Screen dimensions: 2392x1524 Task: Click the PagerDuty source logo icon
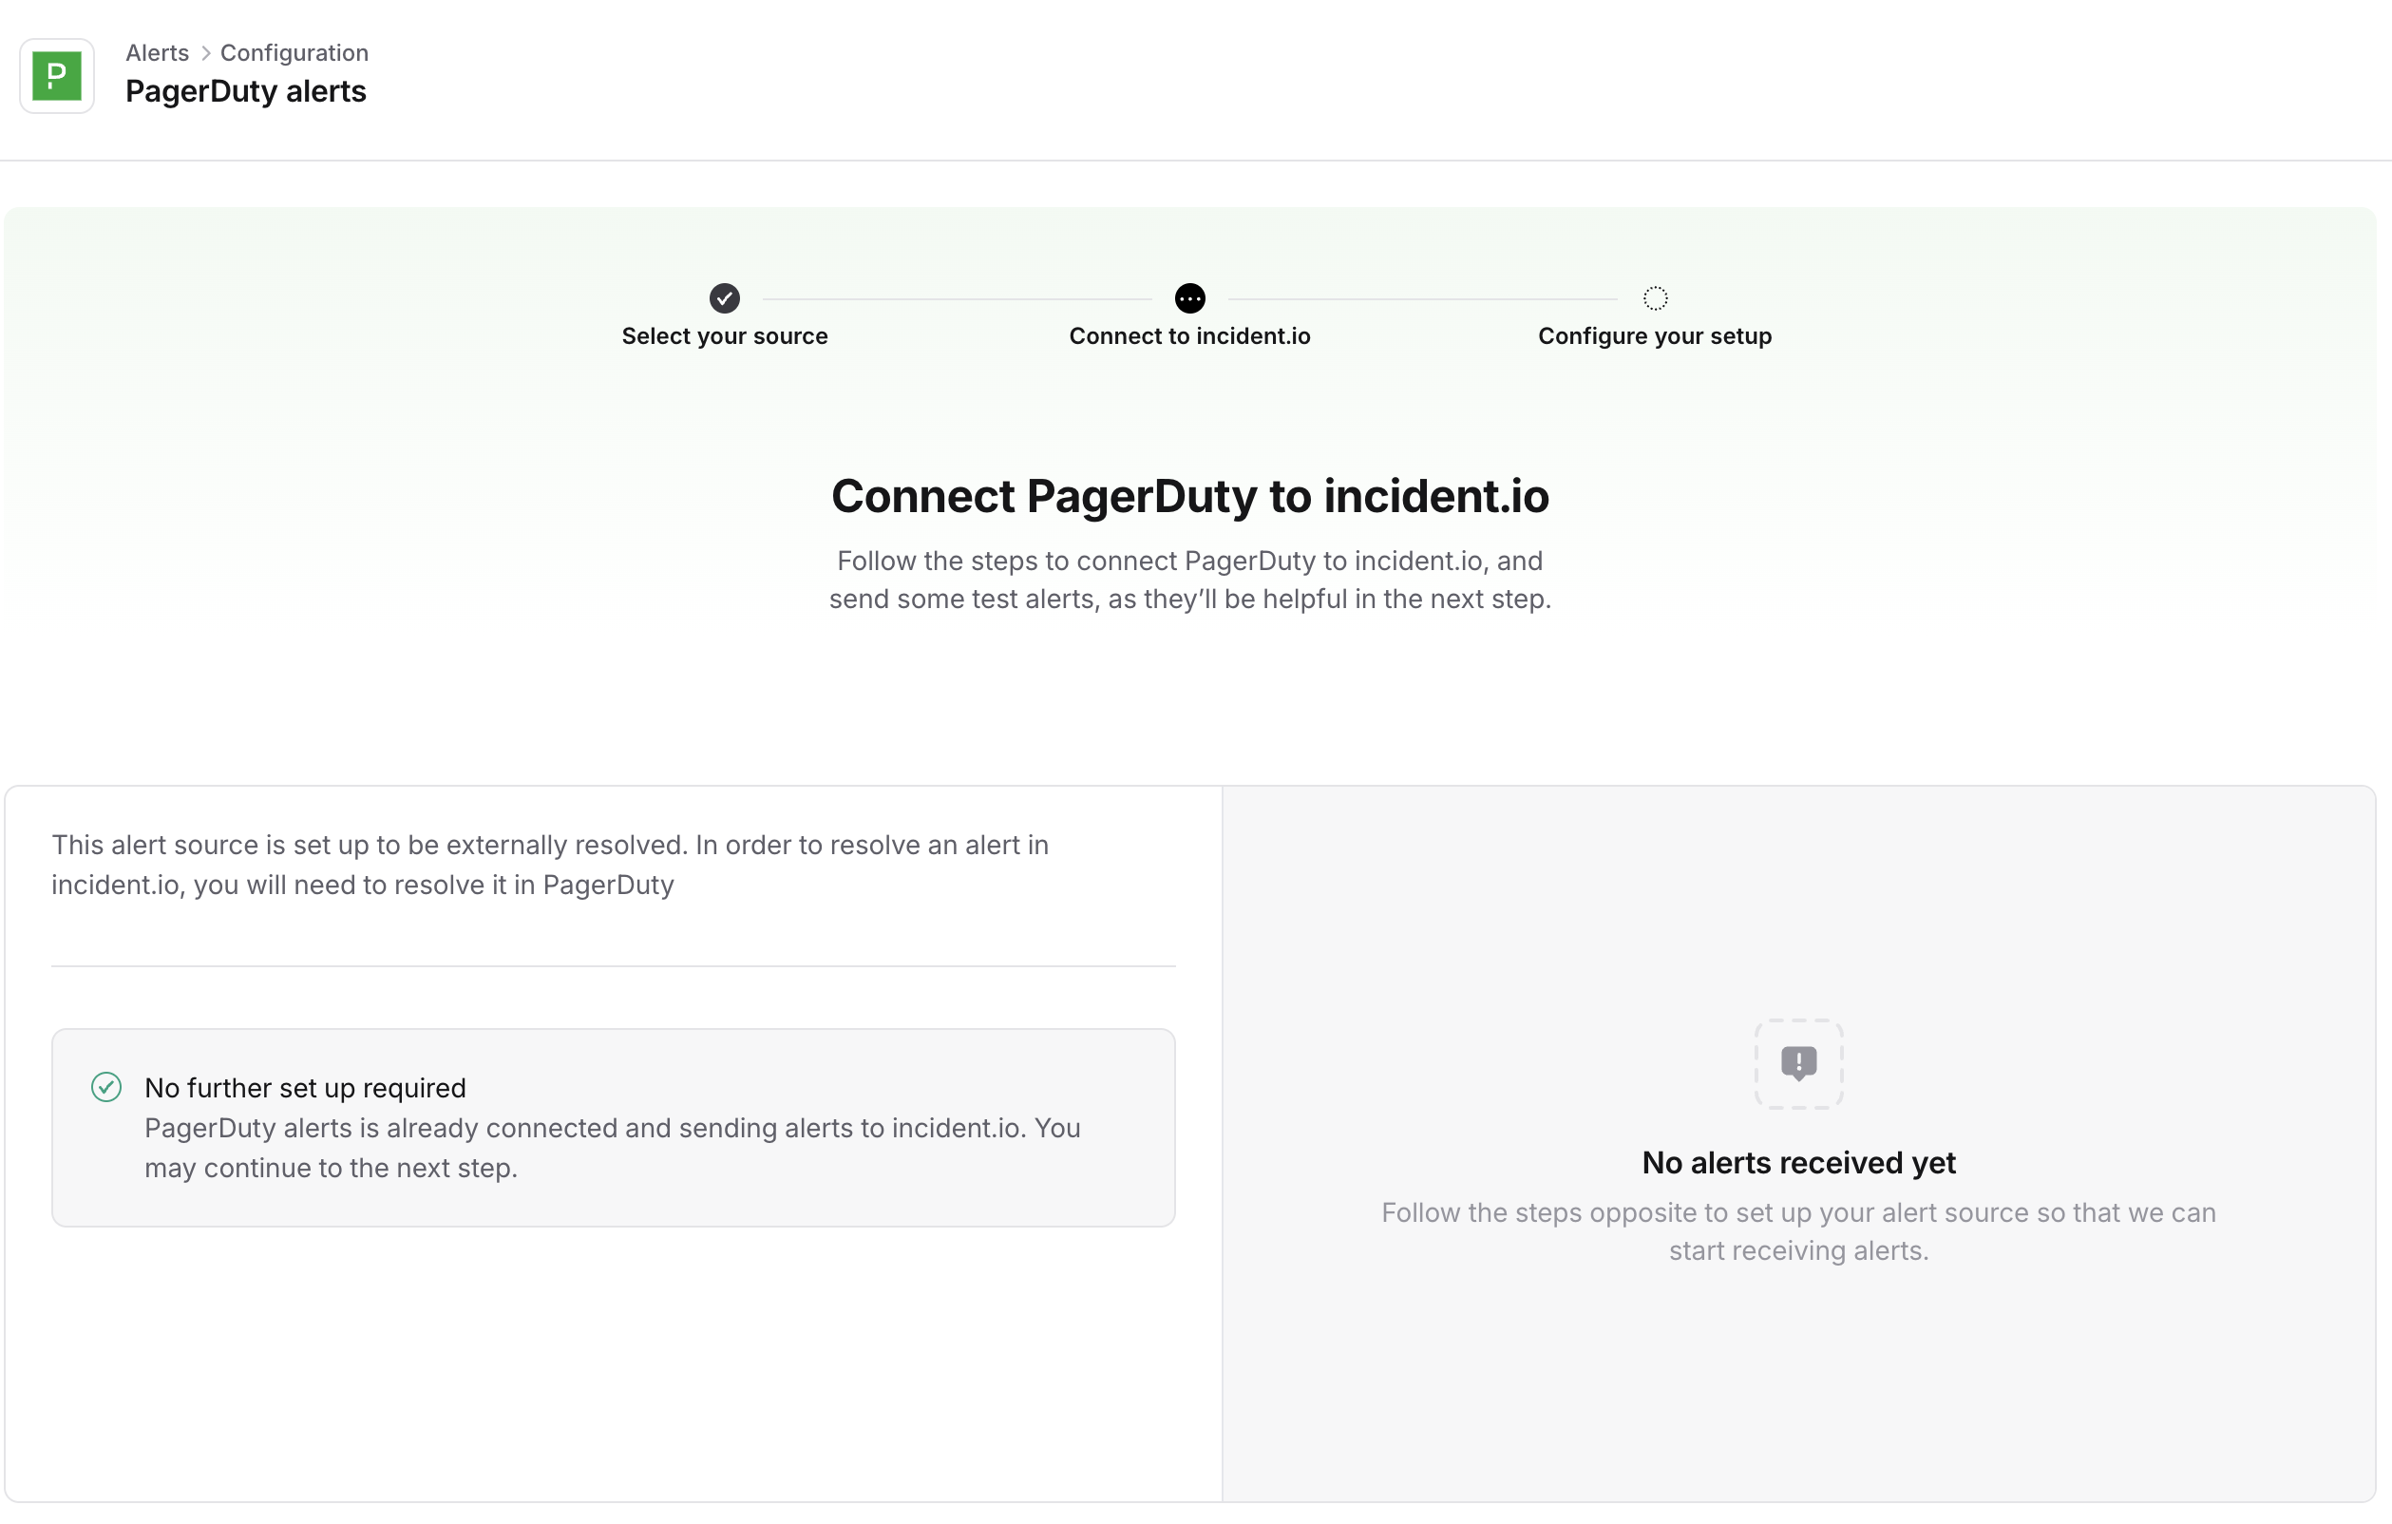[x=57, y=75]
